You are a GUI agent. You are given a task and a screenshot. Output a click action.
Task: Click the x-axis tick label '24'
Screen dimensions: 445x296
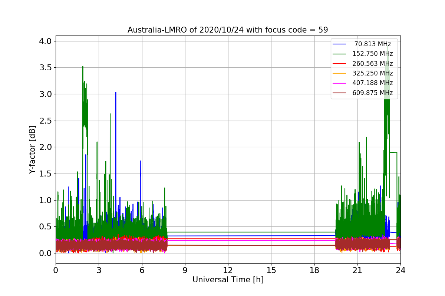400,270
